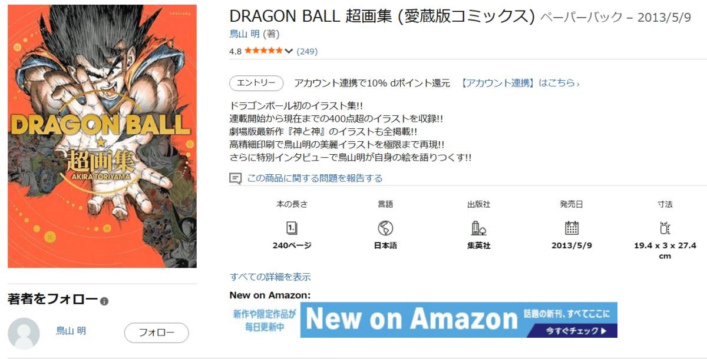Image resolution: width=707 pixels, height=359 pixels.
Task: Click the Dragon Ball book cover image
Action: [x=102, y=137]
